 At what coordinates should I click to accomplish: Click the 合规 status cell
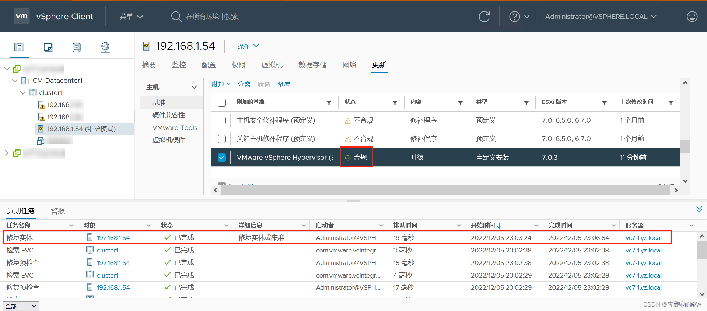coord(356,158)
